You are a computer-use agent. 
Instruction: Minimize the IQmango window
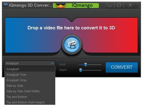pos(110,5)
